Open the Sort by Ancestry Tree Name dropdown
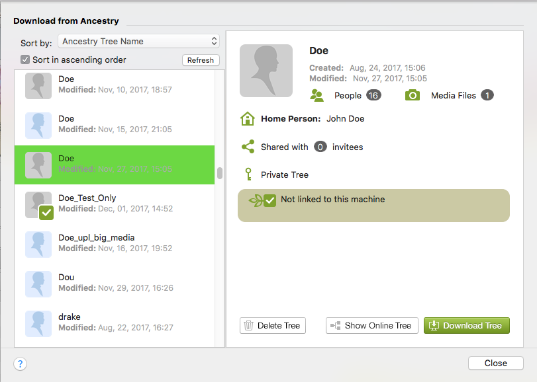Viewport: 537px width, 382px height. [x=138, y=42]
